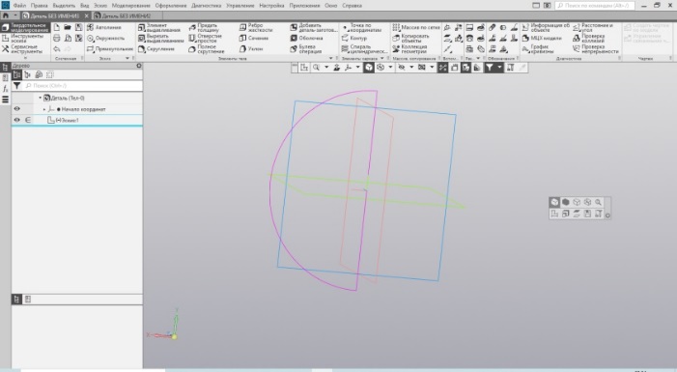Choose Копировать объекты command
677x372 pixels.
tap(410, 38)
